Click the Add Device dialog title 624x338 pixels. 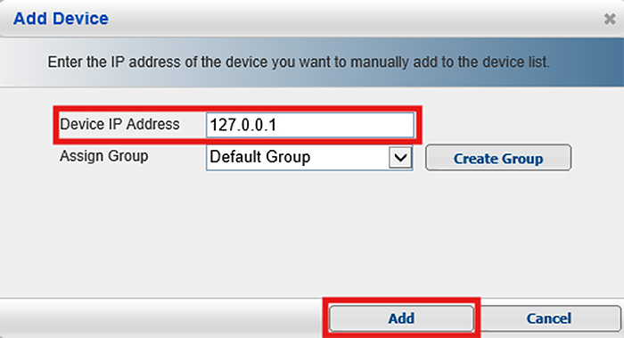click(x=61, y=19)
